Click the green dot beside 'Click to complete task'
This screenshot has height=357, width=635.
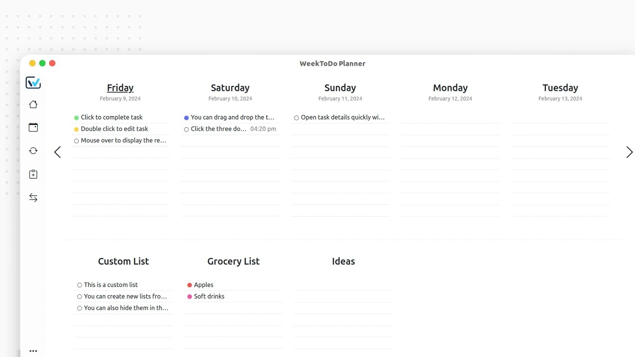click(76, 118)
